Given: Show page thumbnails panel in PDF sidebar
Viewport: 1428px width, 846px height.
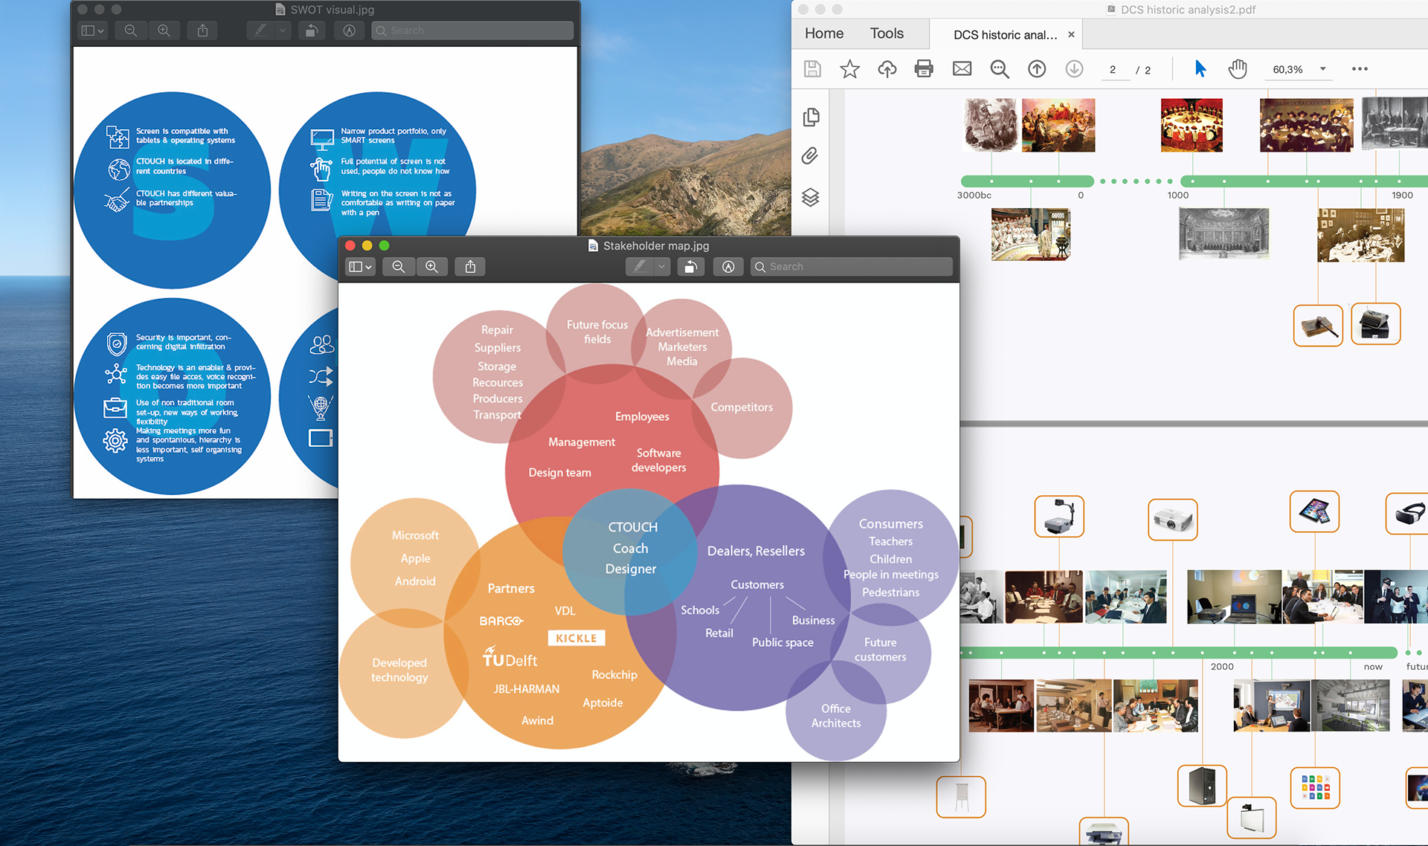Looking at the screenshot, I should (811, 117).
